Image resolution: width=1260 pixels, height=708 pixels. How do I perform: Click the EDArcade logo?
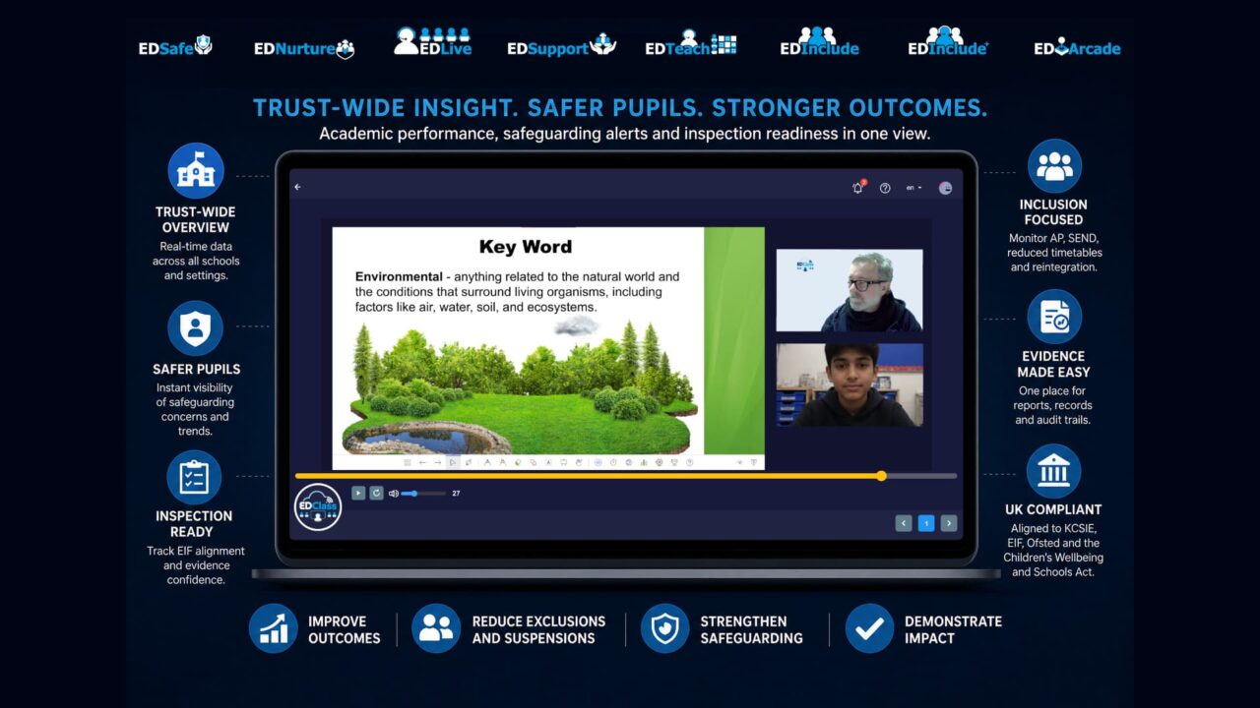(1077, 46)
